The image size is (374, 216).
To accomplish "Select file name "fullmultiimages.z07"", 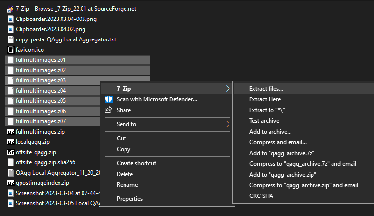I will click(41, 121).
